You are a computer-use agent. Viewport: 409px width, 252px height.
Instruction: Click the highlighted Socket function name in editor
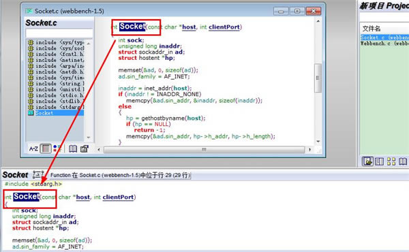[x=132, y=27]
